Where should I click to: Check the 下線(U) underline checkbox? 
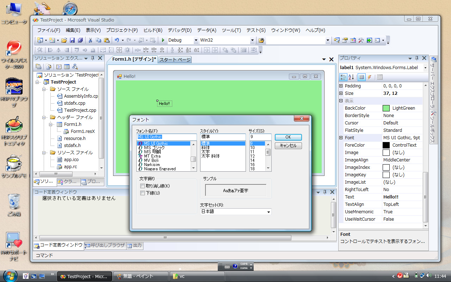(142, 193)
